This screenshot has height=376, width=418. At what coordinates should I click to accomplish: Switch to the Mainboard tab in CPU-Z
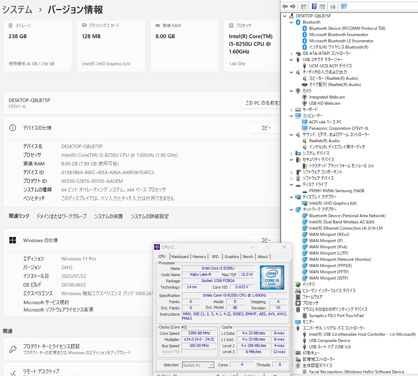[x=180, y=257]
